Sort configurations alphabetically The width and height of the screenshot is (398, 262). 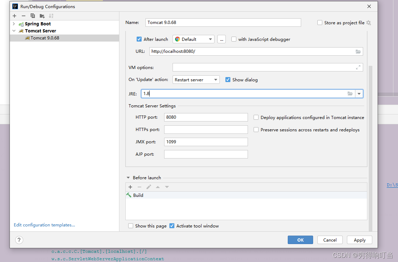(x=51, y=16)
